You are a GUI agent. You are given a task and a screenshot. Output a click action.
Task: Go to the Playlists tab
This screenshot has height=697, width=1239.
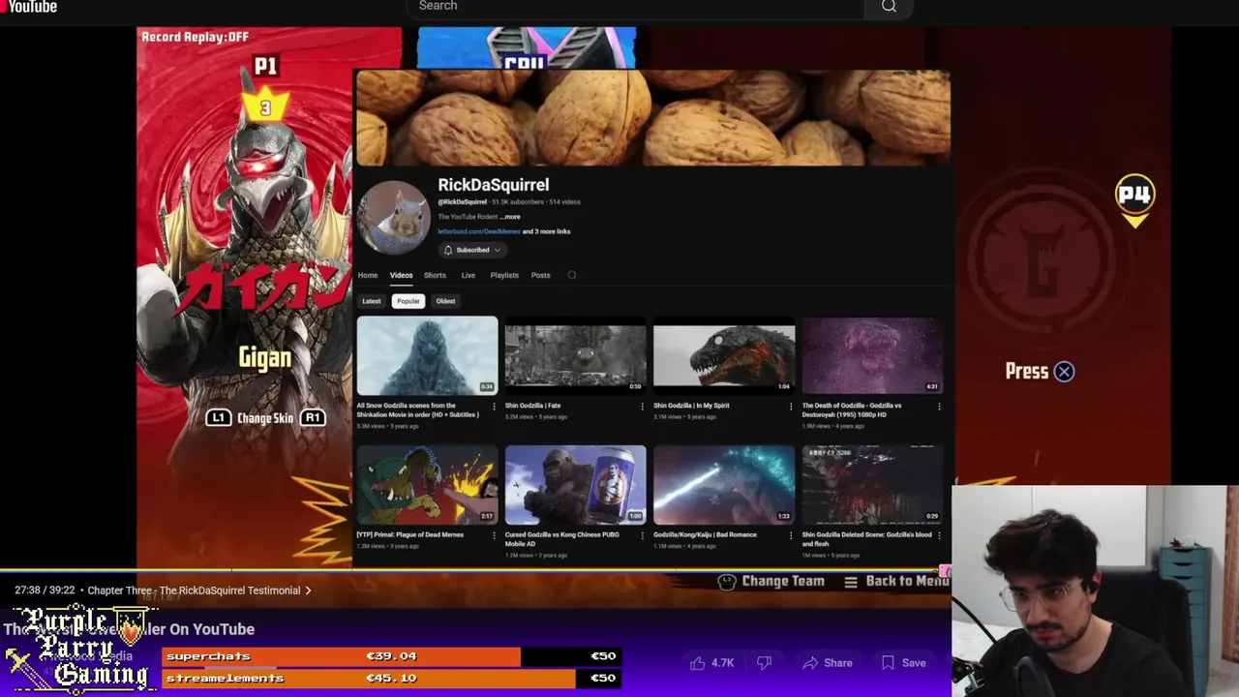504,275
